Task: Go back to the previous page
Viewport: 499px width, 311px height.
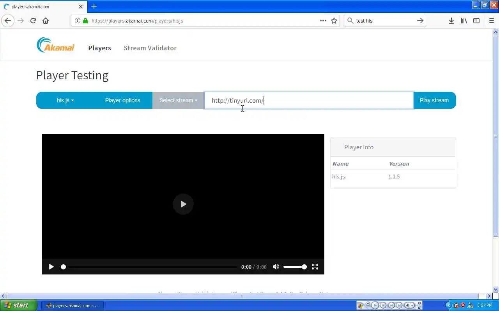Action: (8, 21)
